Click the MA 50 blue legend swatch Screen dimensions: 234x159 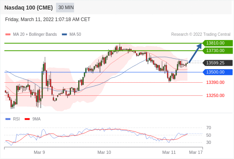(x=64, y=35)
